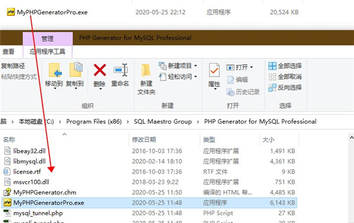The height and width of the screenshot is (223, 354).
Task: Open History (历史记录)
Action: [243, 92]
